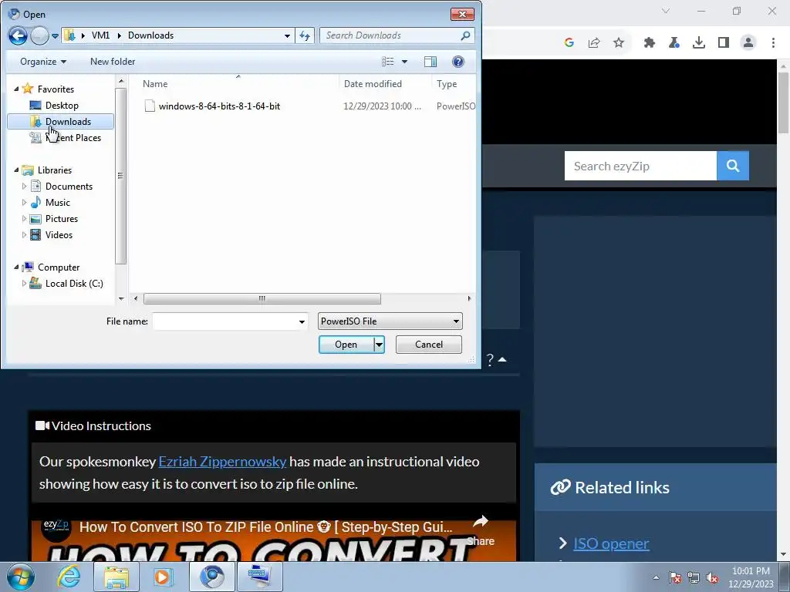Screen dimensions: 790x592
Task: Collapse the Libraries group
Action: point(17,170)
